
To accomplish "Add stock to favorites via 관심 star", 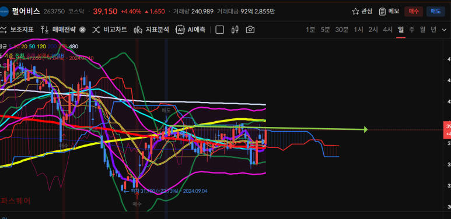I will click(362, 12).
